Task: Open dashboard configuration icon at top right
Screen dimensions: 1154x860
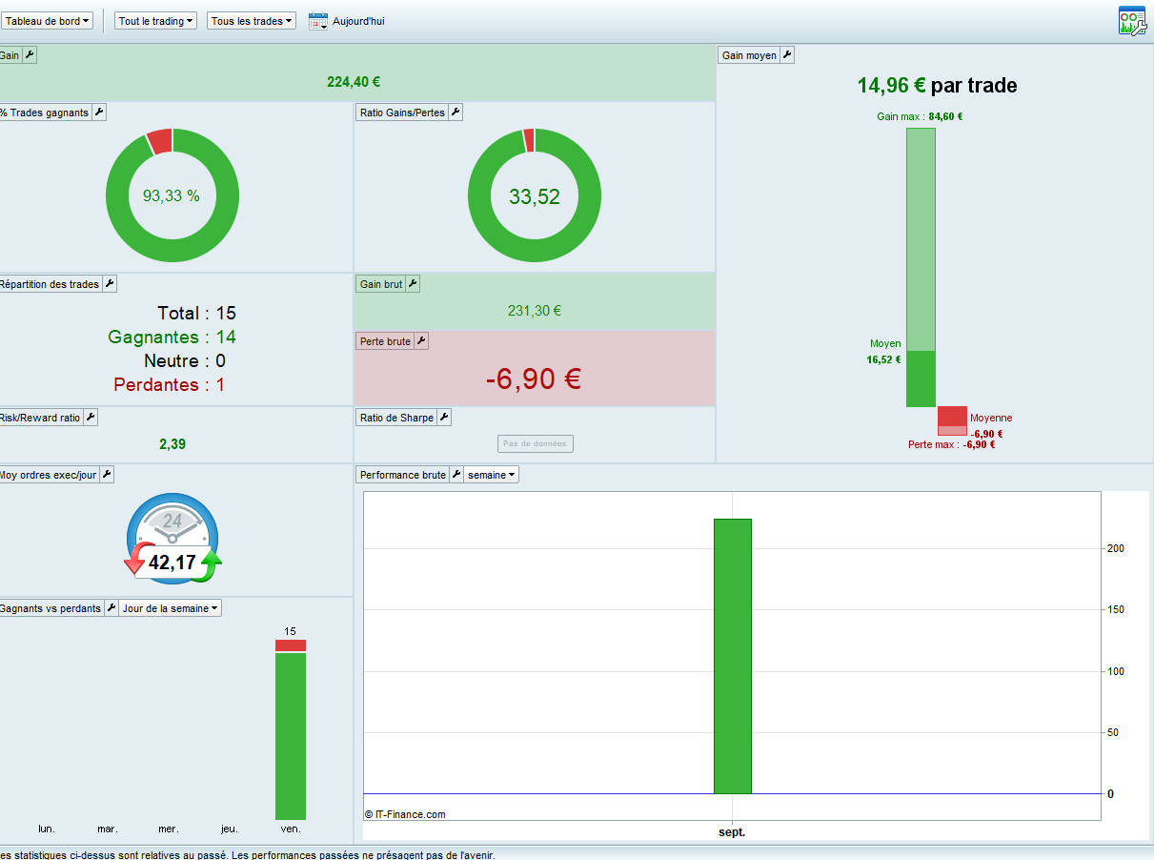Action: point(1132,21)
